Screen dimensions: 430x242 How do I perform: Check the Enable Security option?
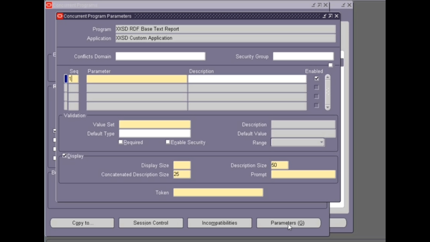167,142
